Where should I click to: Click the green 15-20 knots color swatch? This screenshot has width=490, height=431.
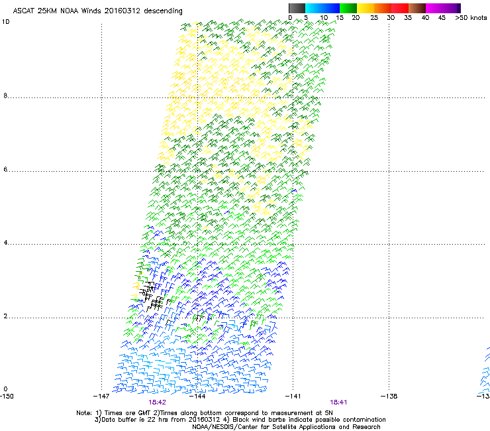click(x=348, y=8)
